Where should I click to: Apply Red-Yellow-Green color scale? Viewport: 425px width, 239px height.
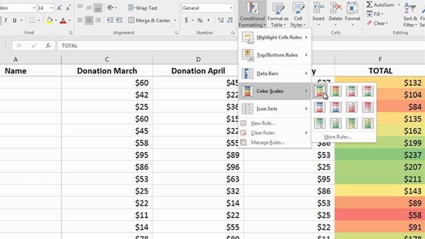coord(336,91)
